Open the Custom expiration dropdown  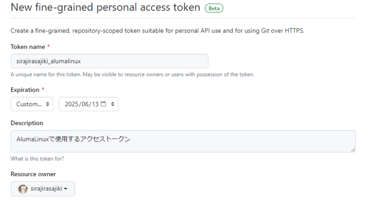32,104
